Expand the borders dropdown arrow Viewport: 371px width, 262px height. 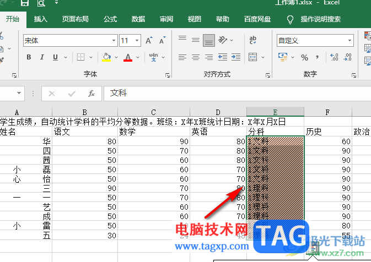91,57
